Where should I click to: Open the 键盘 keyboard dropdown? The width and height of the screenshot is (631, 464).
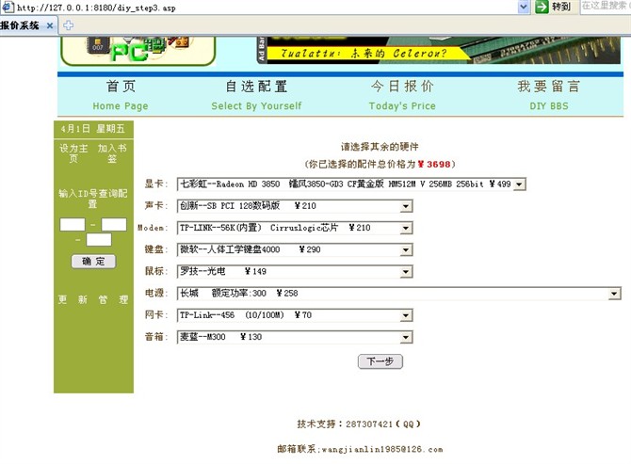tap(295, 249)
